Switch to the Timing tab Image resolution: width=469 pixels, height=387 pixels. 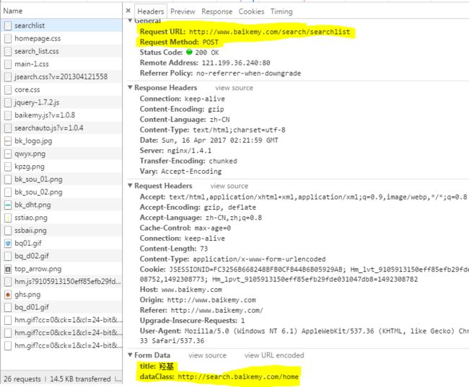click(x=281, y=12)
